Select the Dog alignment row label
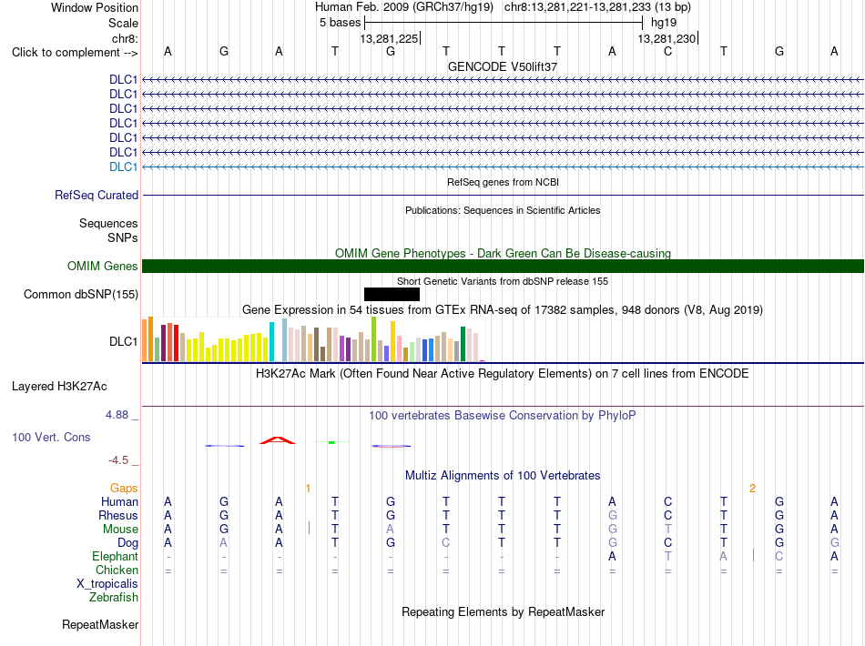This screenshot has height=646, width=865. pos(127,543)
